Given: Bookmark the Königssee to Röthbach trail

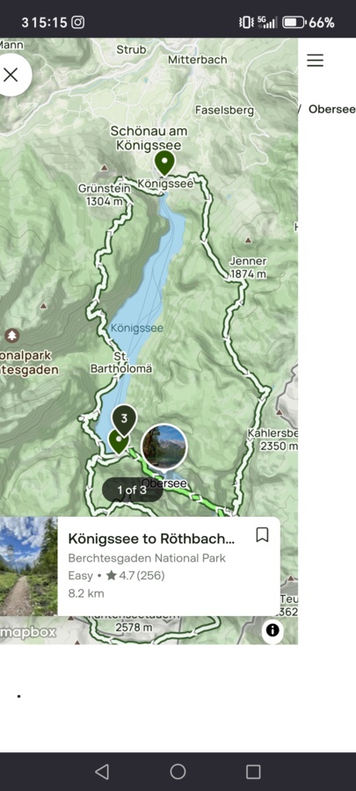Looking at the screenshot, I should (x=262, y=534).
